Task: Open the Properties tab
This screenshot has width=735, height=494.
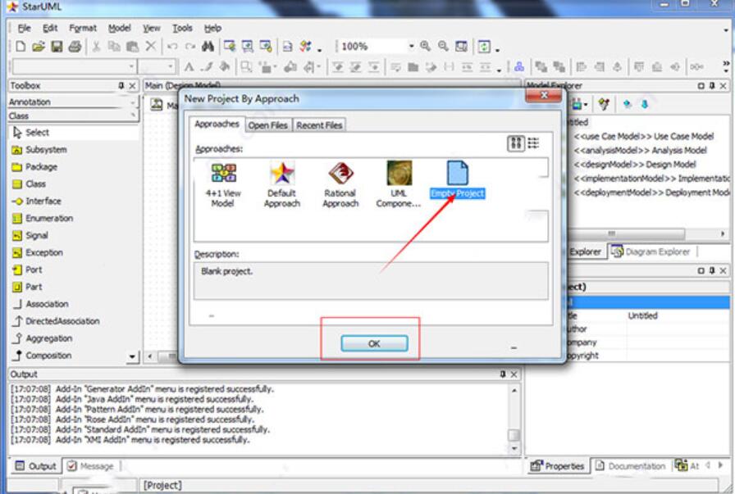Action: 558,466
